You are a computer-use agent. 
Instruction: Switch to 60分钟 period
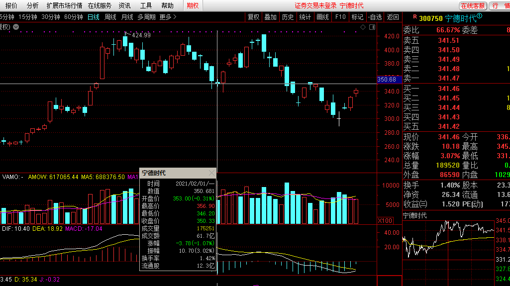point(74,17)
